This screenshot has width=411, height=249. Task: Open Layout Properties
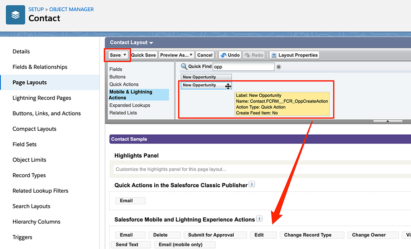click(x=294, y=55)
